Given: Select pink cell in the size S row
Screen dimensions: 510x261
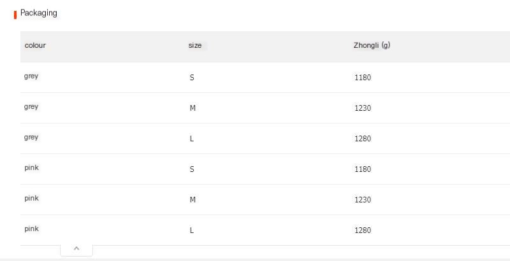Looking at the screenshot, I should (31, 168).
